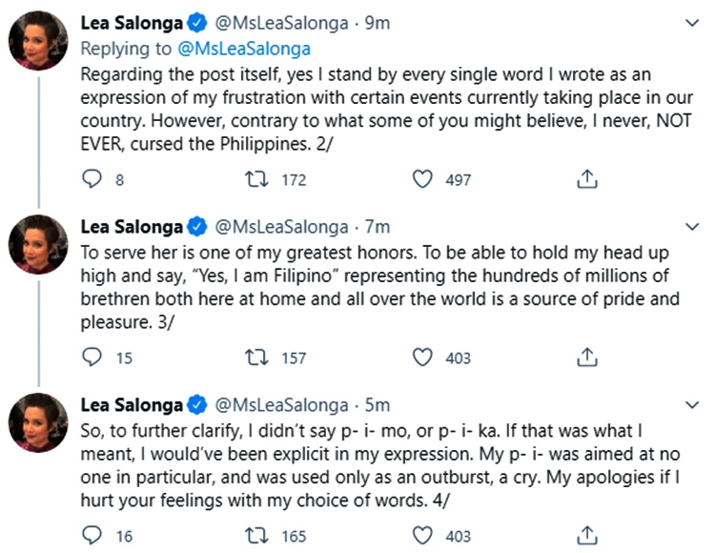
Task: Open the @MsLeaSalonga link after Replying to
Action: point(244,49)
